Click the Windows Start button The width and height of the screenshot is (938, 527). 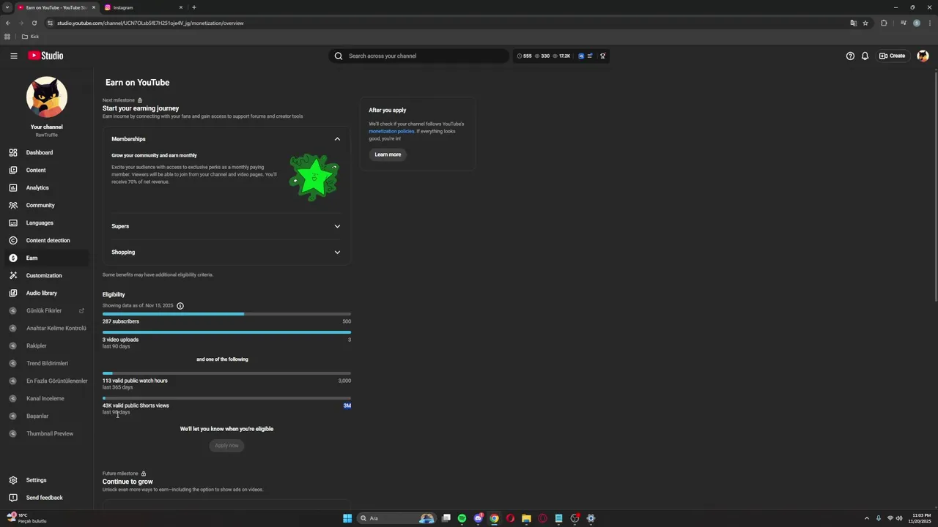[347, 518]
